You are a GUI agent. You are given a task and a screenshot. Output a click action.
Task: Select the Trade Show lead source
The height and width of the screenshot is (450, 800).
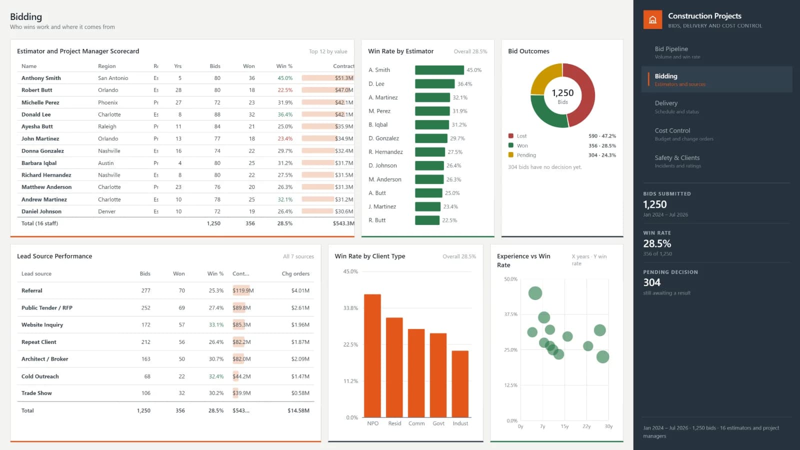point(36,393)
